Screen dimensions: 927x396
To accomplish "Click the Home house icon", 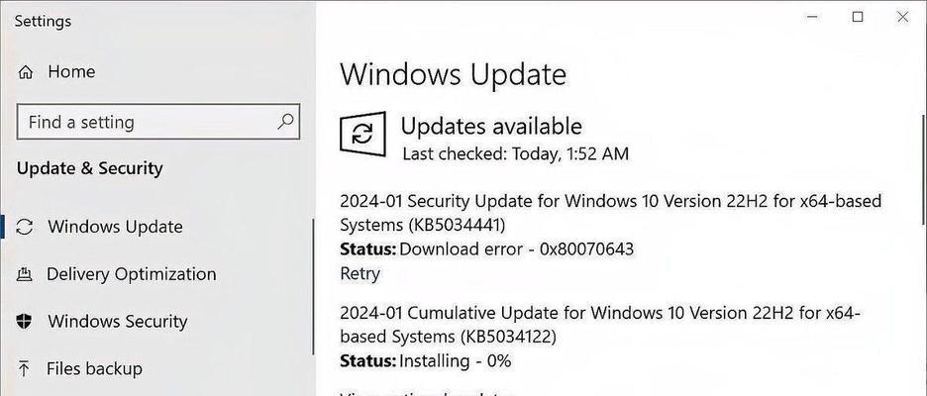I will pyautogui.click(x=26, y=72).
